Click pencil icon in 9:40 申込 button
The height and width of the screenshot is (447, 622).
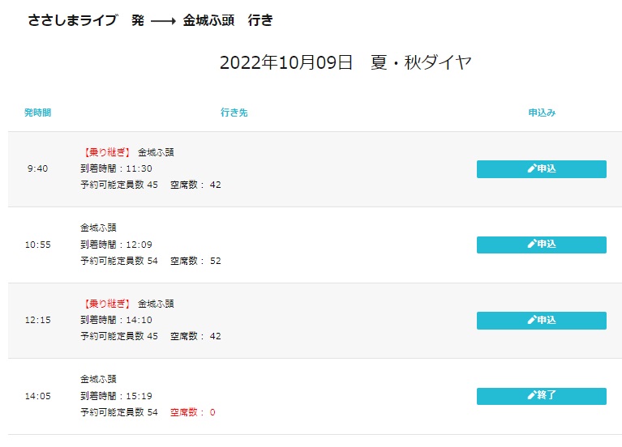pos(531,168)
